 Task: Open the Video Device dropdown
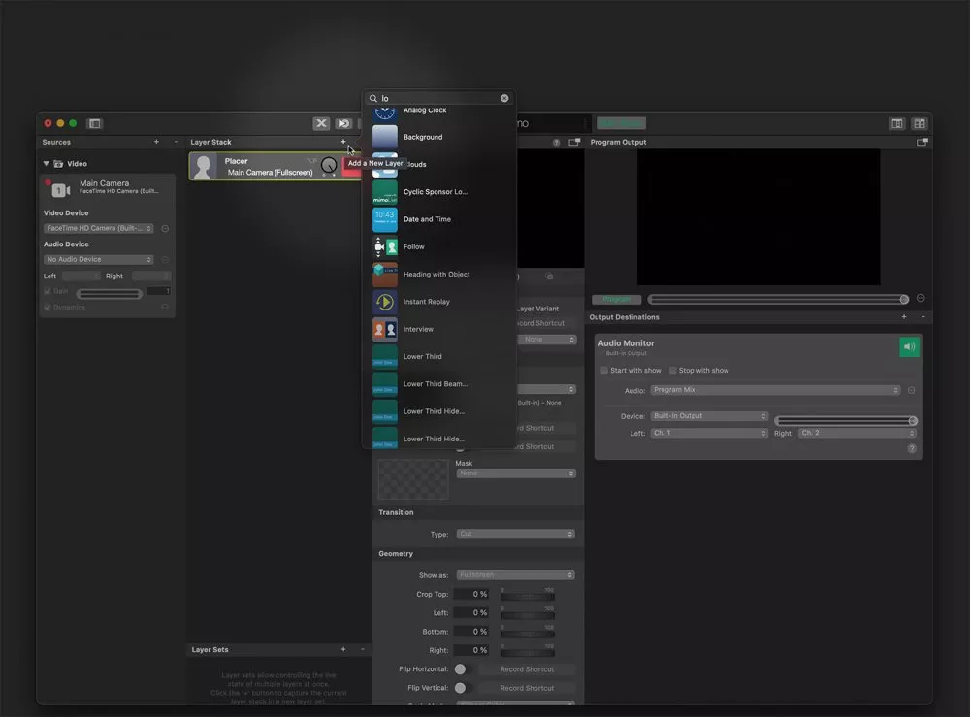tap(98, 228)
